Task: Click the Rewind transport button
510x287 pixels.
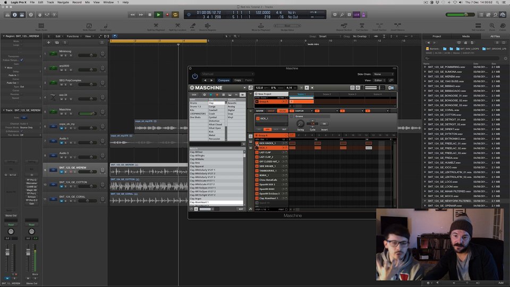Action: point(132,15)
